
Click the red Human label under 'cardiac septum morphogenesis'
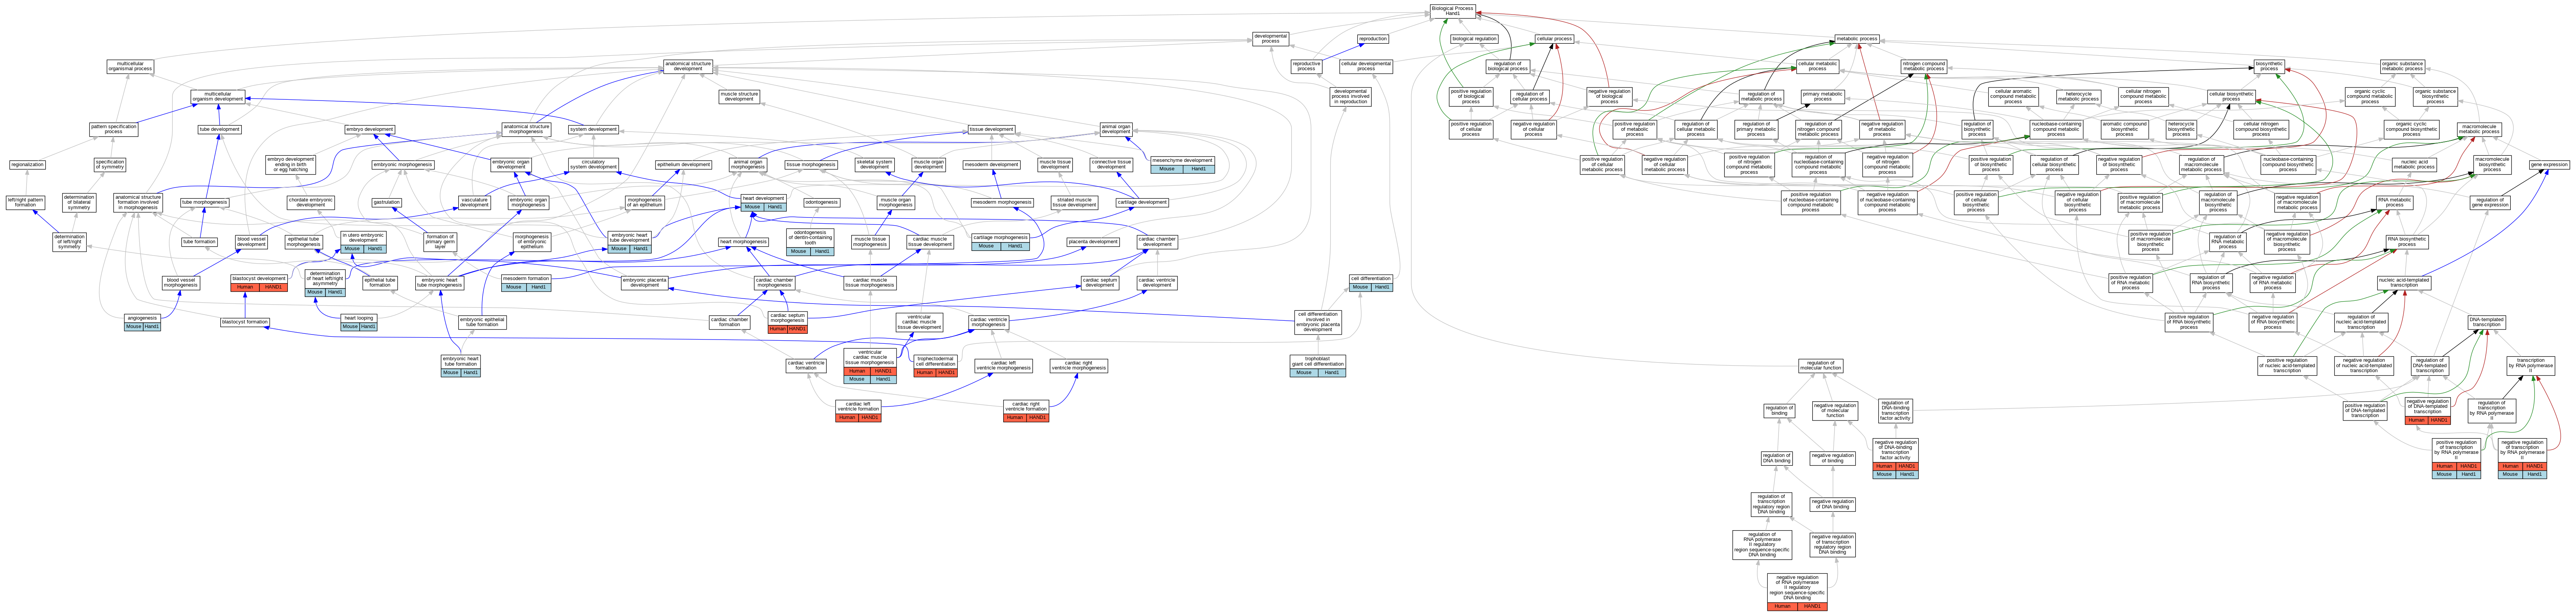777,329
